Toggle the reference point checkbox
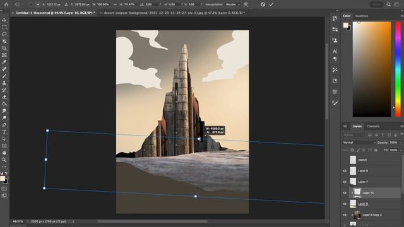The width and height of the screenshot is (404, 227). (x=32, y=4)
